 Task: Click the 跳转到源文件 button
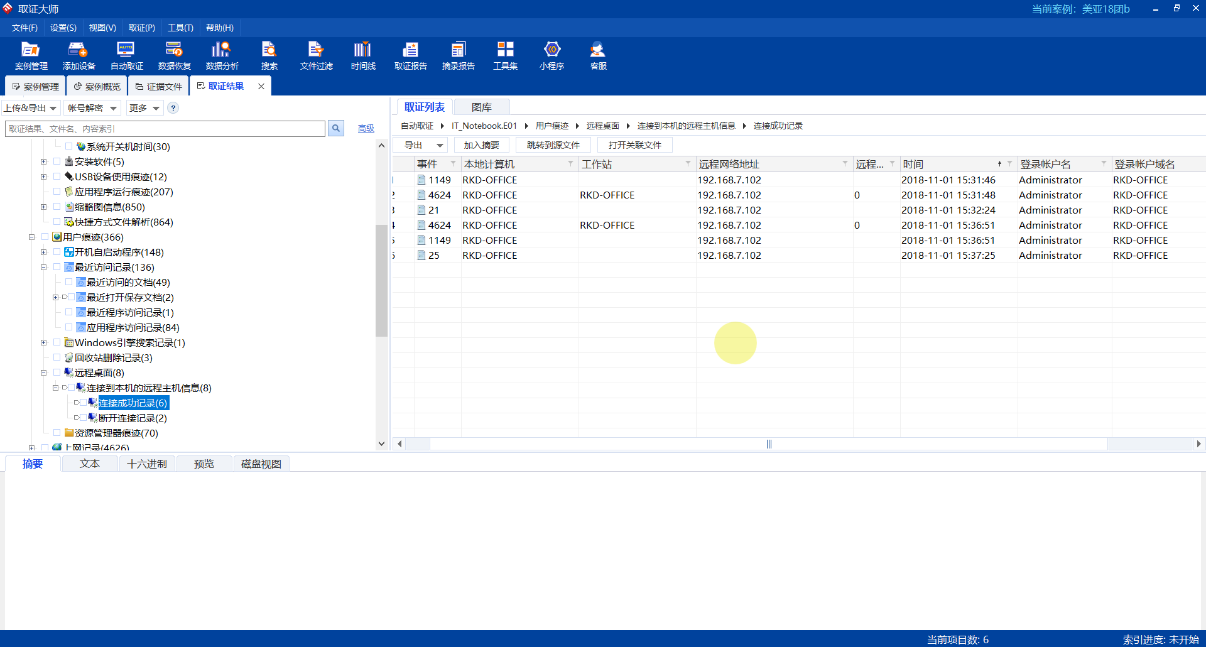pyautogui.click(x=553, y=145)
